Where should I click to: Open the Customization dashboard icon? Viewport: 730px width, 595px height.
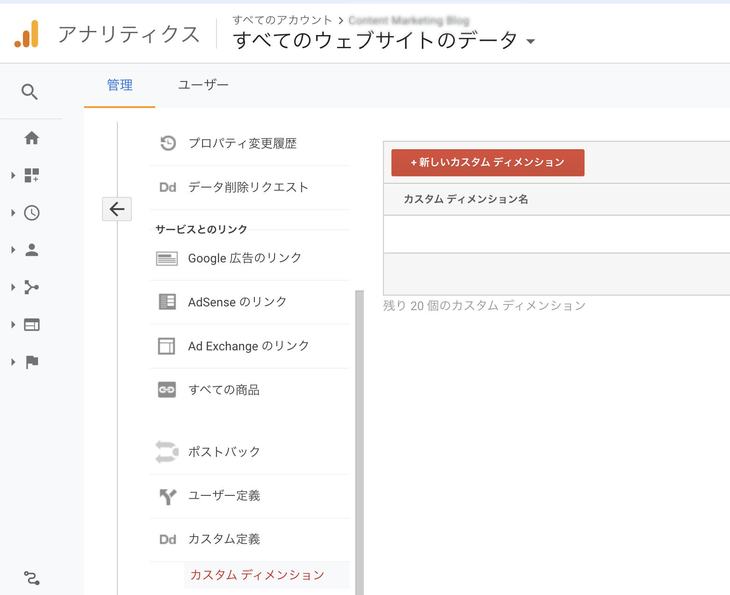[32, 175]
